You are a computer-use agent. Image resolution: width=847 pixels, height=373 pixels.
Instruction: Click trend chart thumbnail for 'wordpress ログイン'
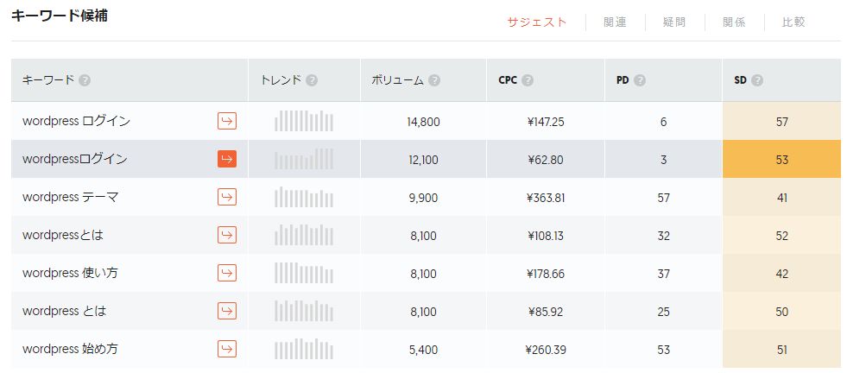pyautogui.click(x=304, y=122)
